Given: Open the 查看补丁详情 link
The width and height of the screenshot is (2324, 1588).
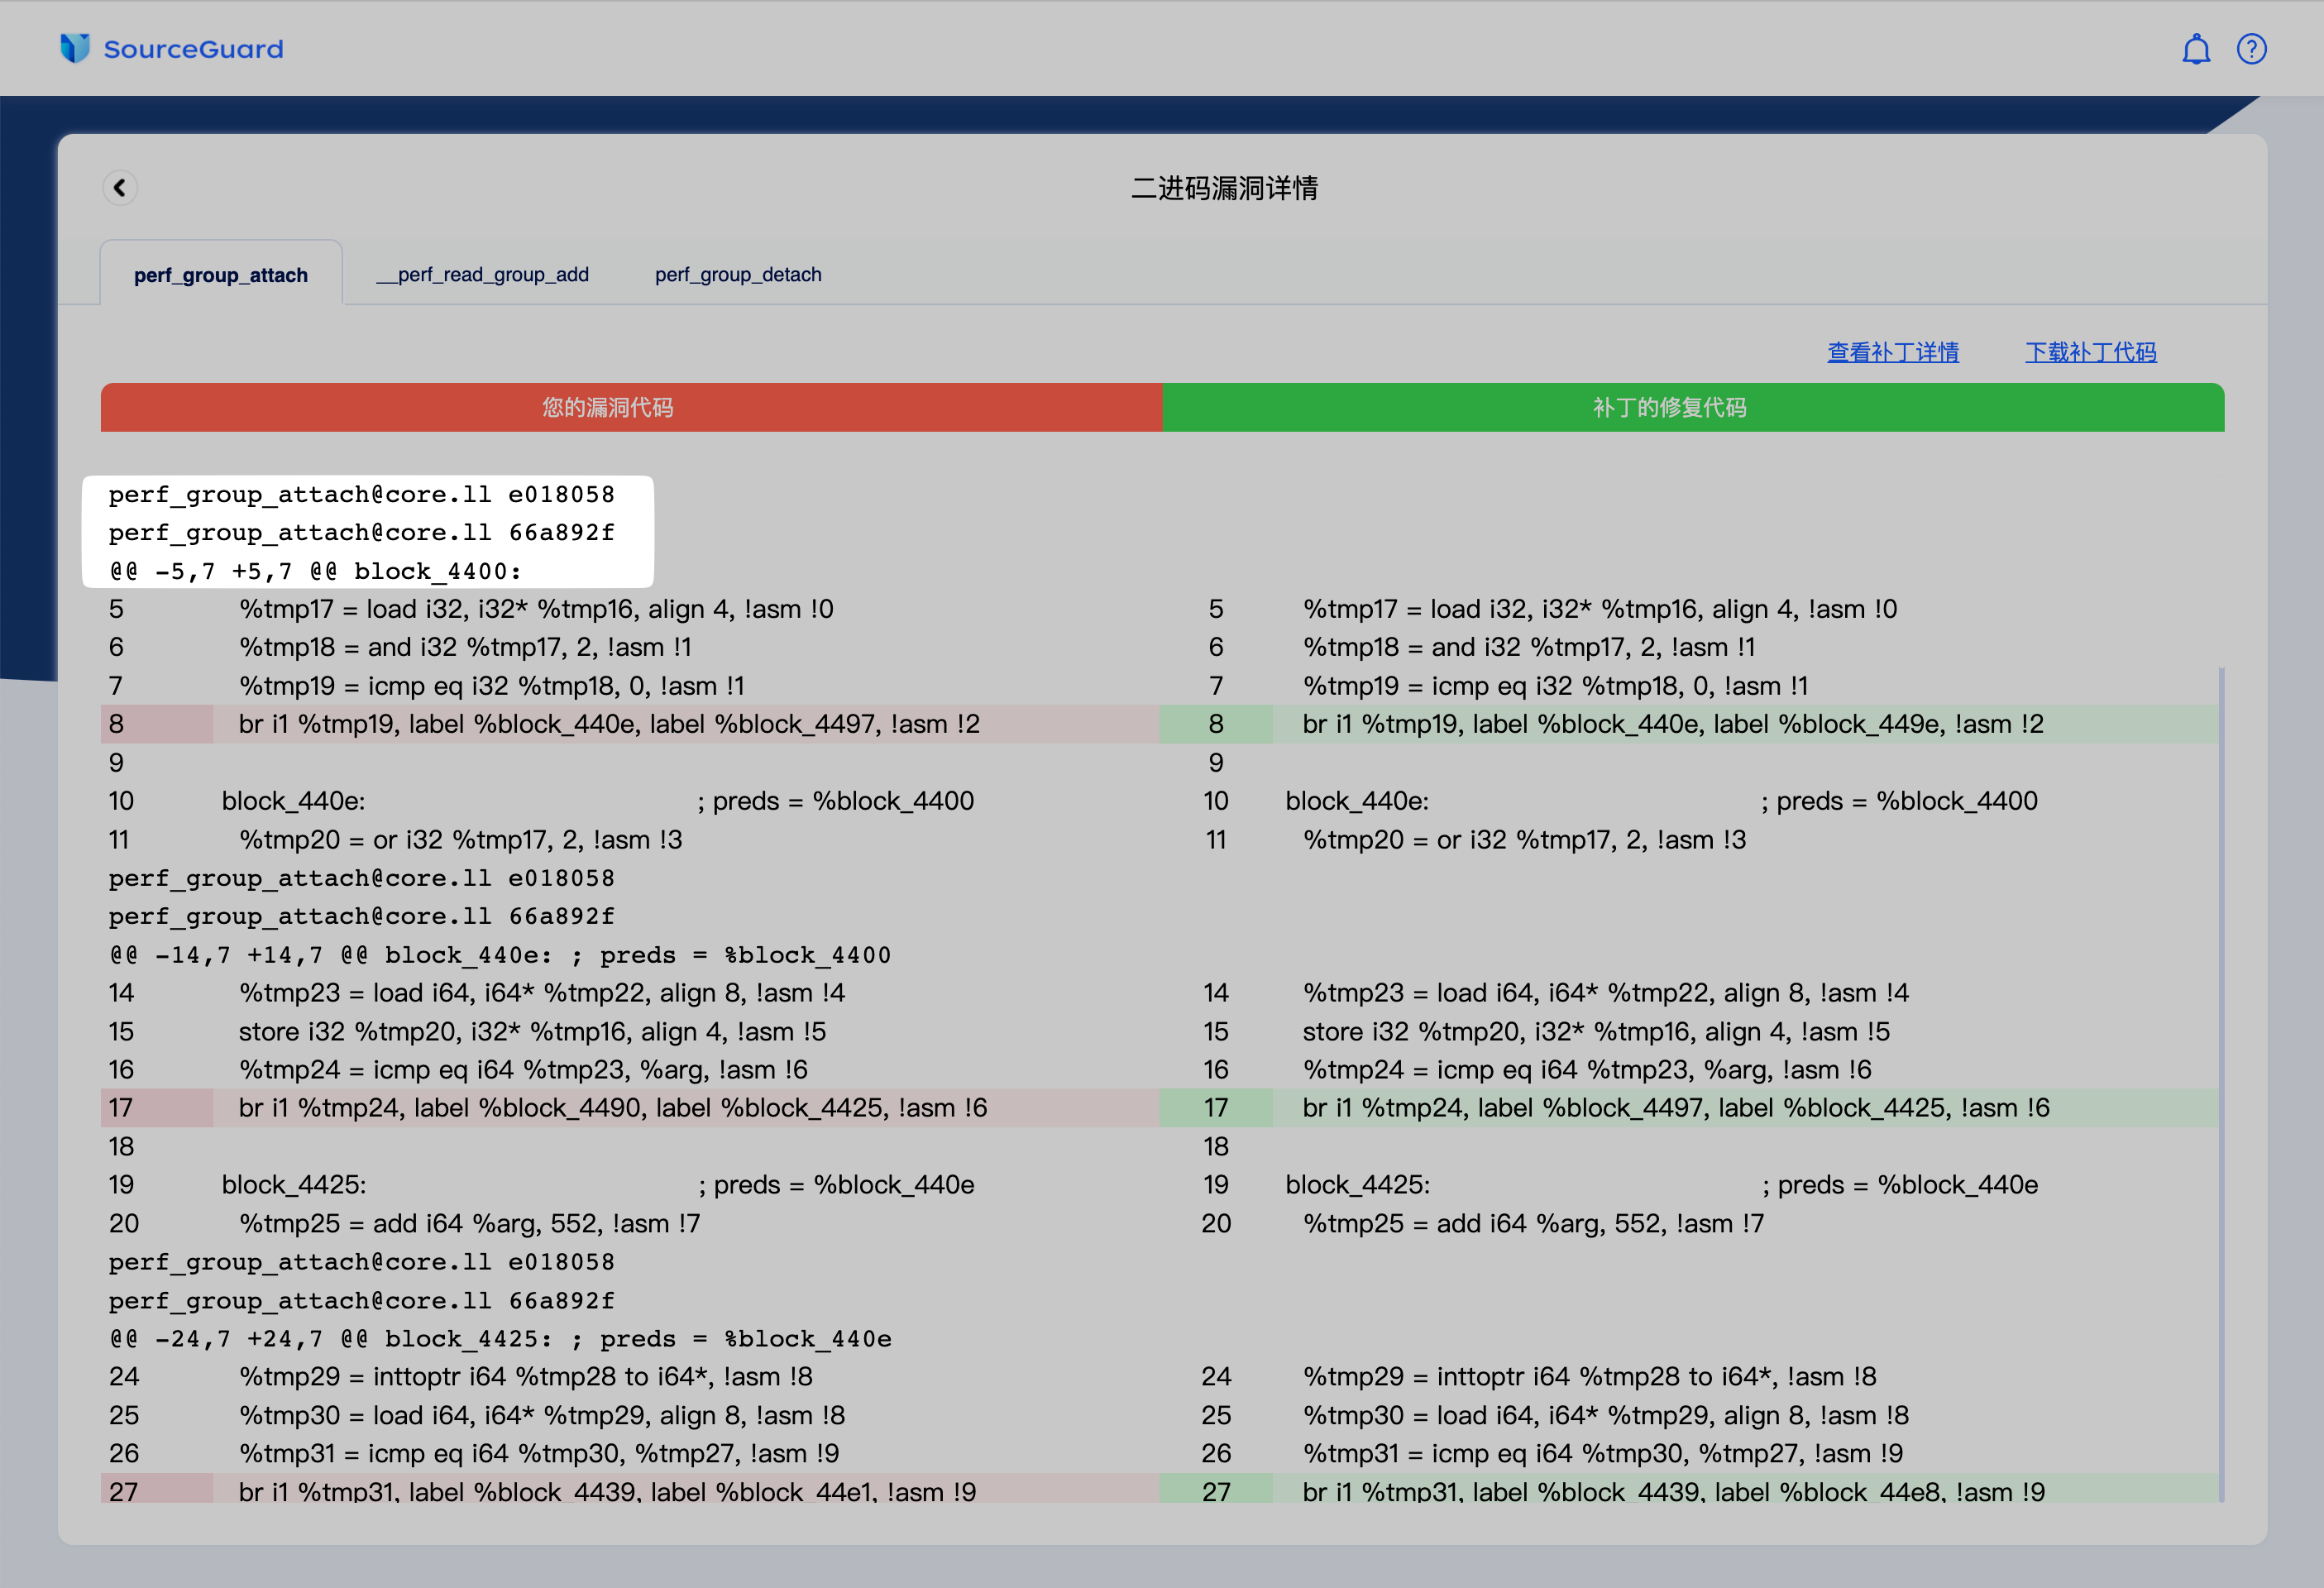Looking at the screenshot, I should (x=1892, y=352).
